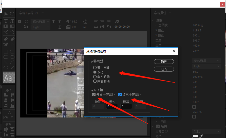
Task: Uncheck 结束于屏幕外 checkbox
Action: 120,94
